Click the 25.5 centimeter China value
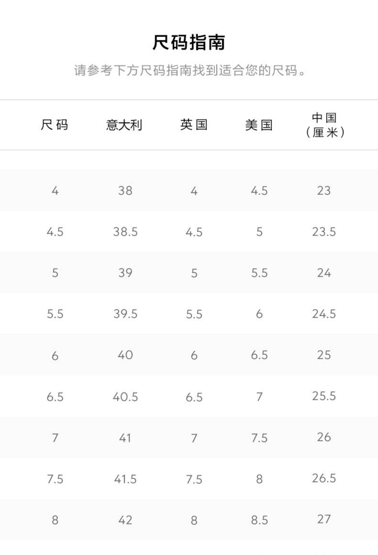Screen dimensions: 378x555 (324, 396)
